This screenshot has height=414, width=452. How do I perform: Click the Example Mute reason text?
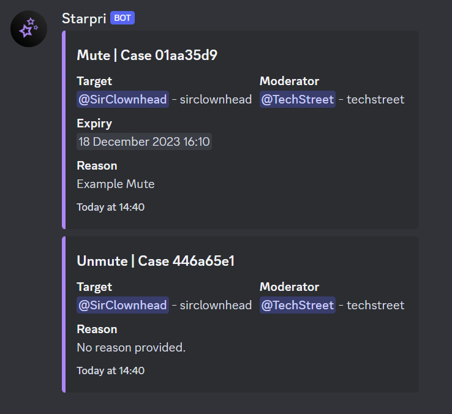(116, 184)
